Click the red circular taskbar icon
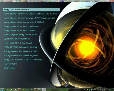Image resolution: width=114 pixels, height=91 pixels. pyautogui.click(x=19, y=90)
